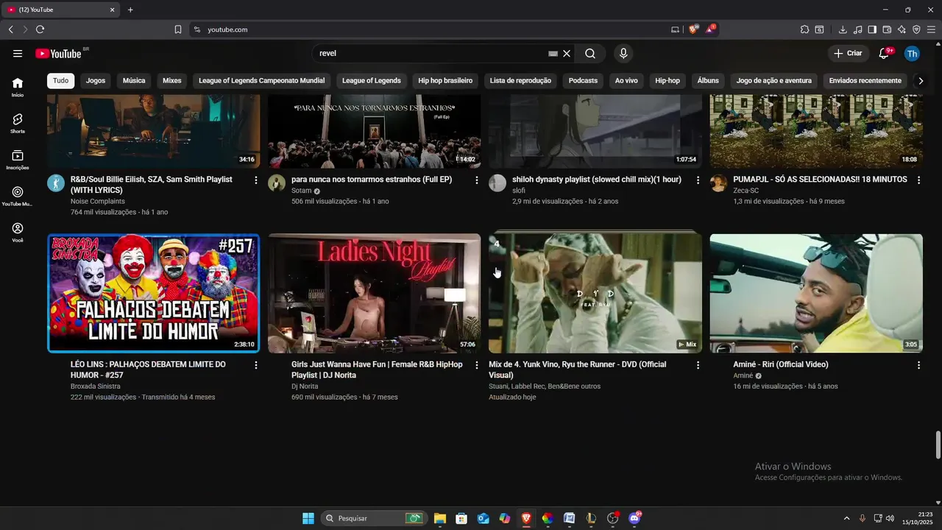Open Brave Rewards triangle icon
The width and height of the screenshot is (942, 530).
click(710, 29)
